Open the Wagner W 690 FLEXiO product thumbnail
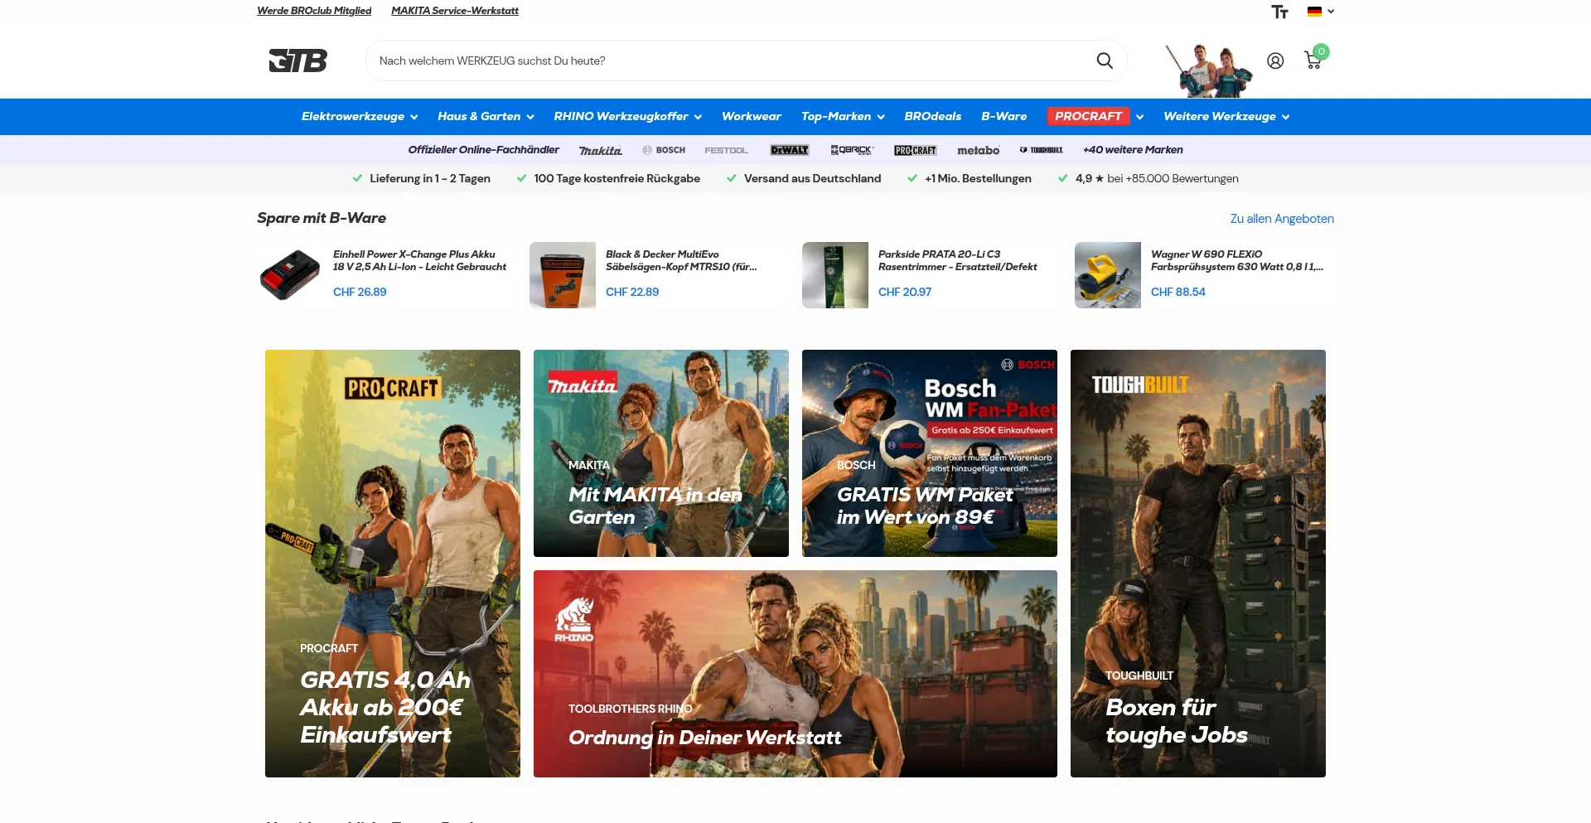1591x823 pixels. pyautogui.click(x=1108, y=275)
